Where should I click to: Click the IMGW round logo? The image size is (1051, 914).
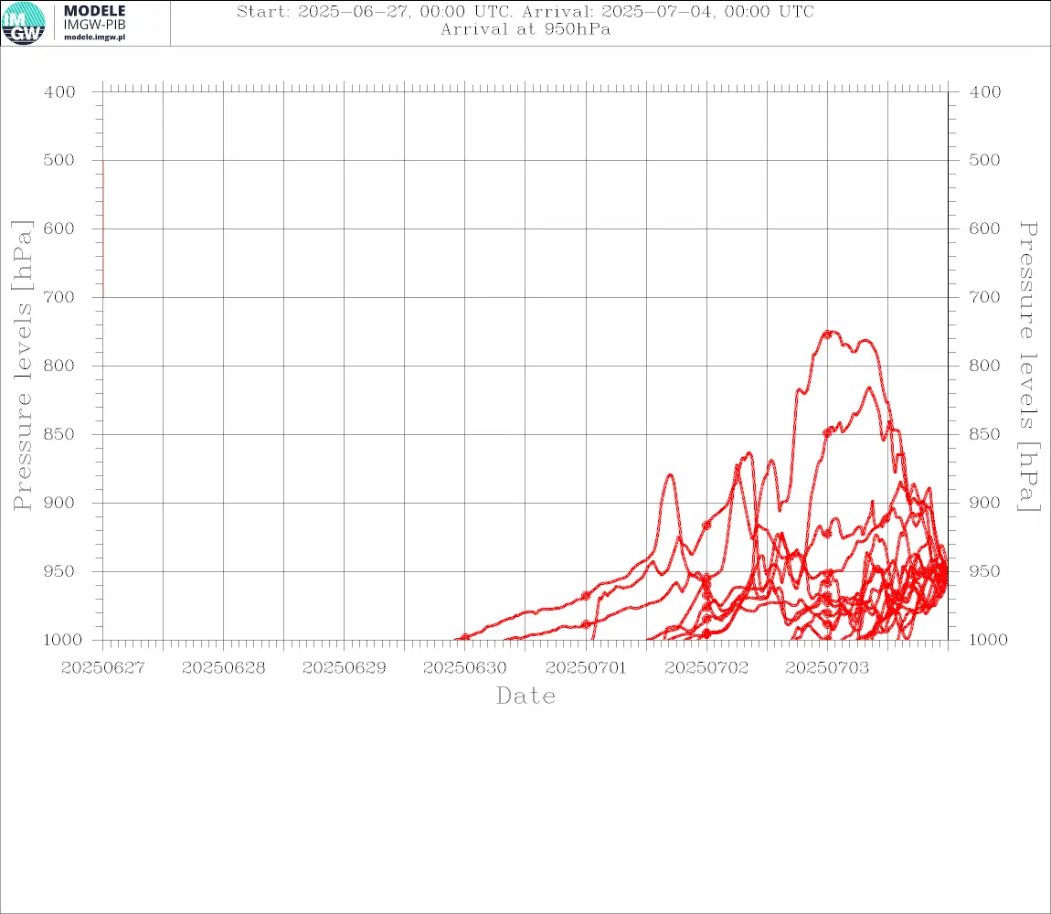coord(24,24)
